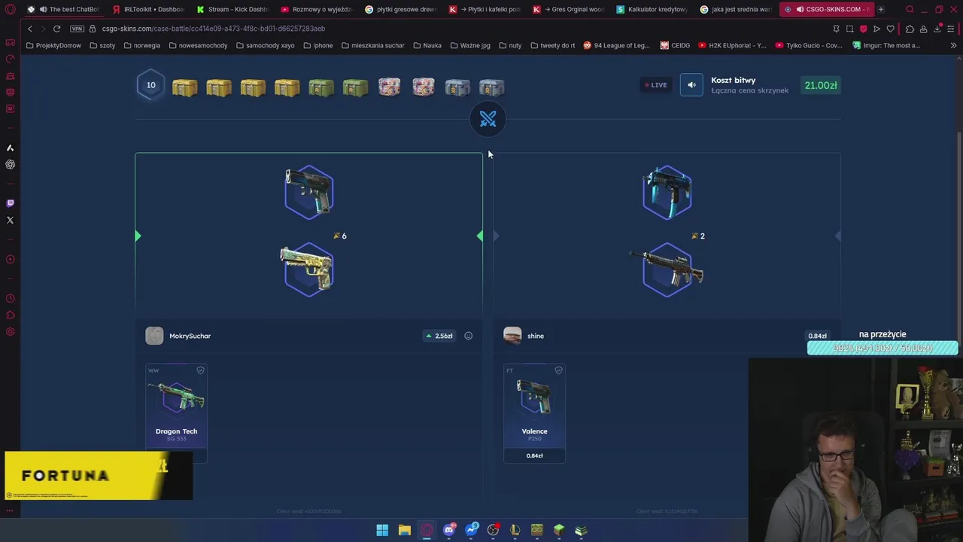Click the MokrySuchar username

pos(190,336)
